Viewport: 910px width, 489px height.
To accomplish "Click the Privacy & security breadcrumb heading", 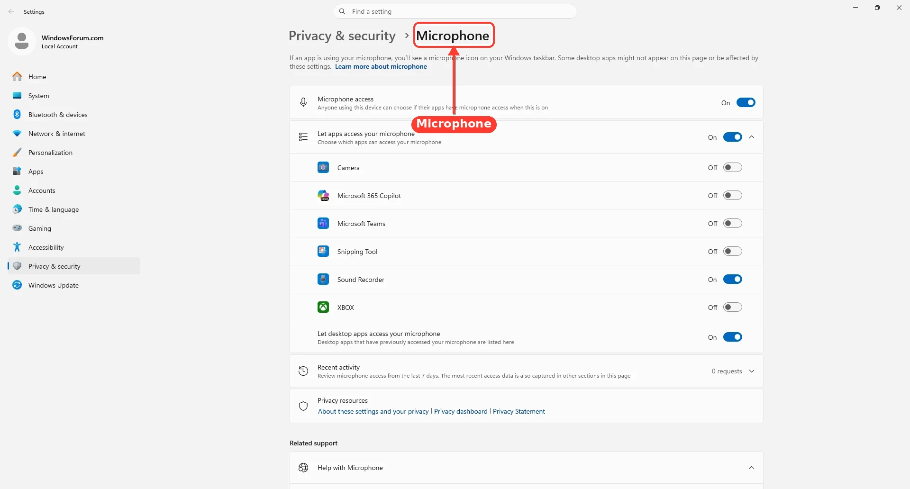I will 342,36.
